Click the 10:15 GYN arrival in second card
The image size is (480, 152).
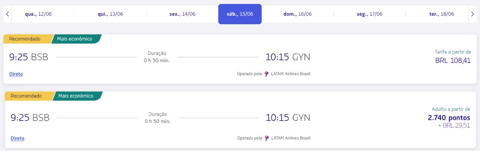point(288,118)
